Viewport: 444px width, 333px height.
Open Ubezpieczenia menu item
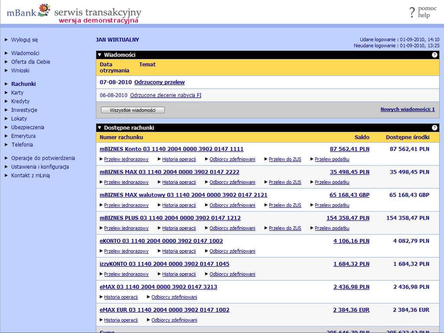[x=28, y=127]
